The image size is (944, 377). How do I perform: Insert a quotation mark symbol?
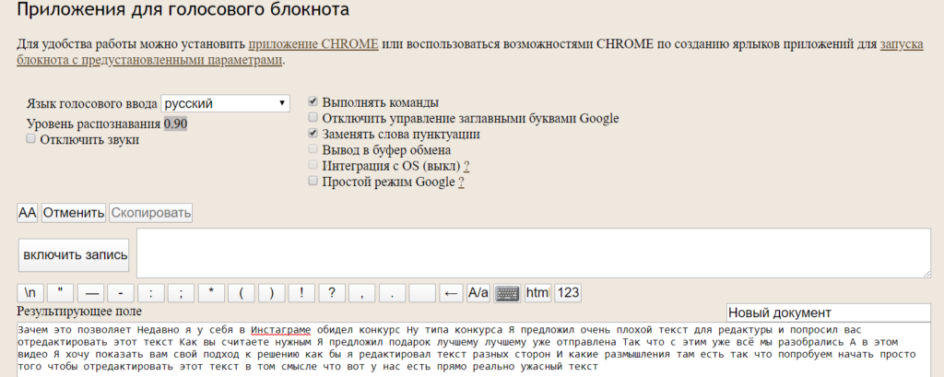coord(60,293)
